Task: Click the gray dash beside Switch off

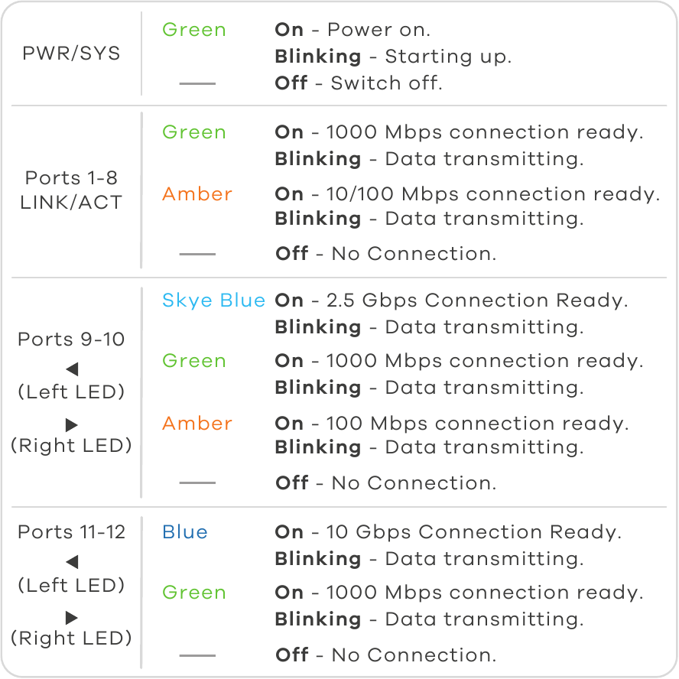Action: pyautogui.click(x=197, y=83)
